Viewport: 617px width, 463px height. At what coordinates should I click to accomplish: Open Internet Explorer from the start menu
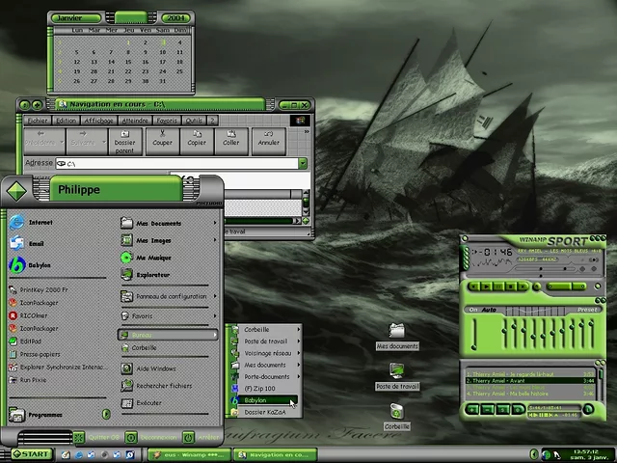coord(39,223)
